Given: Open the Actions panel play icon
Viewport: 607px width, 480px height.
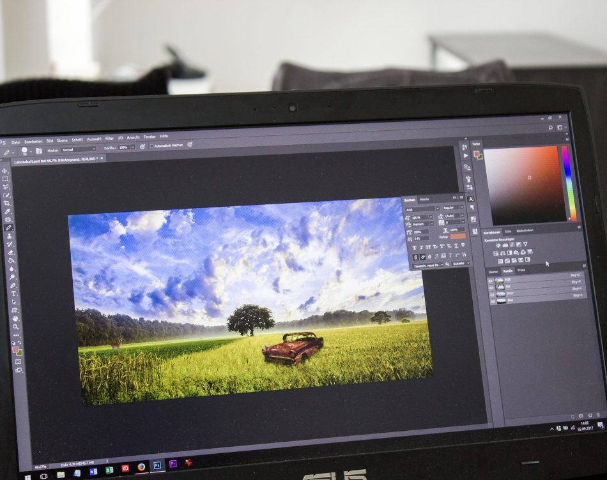Looking at the screenshot, I should 466,156.
